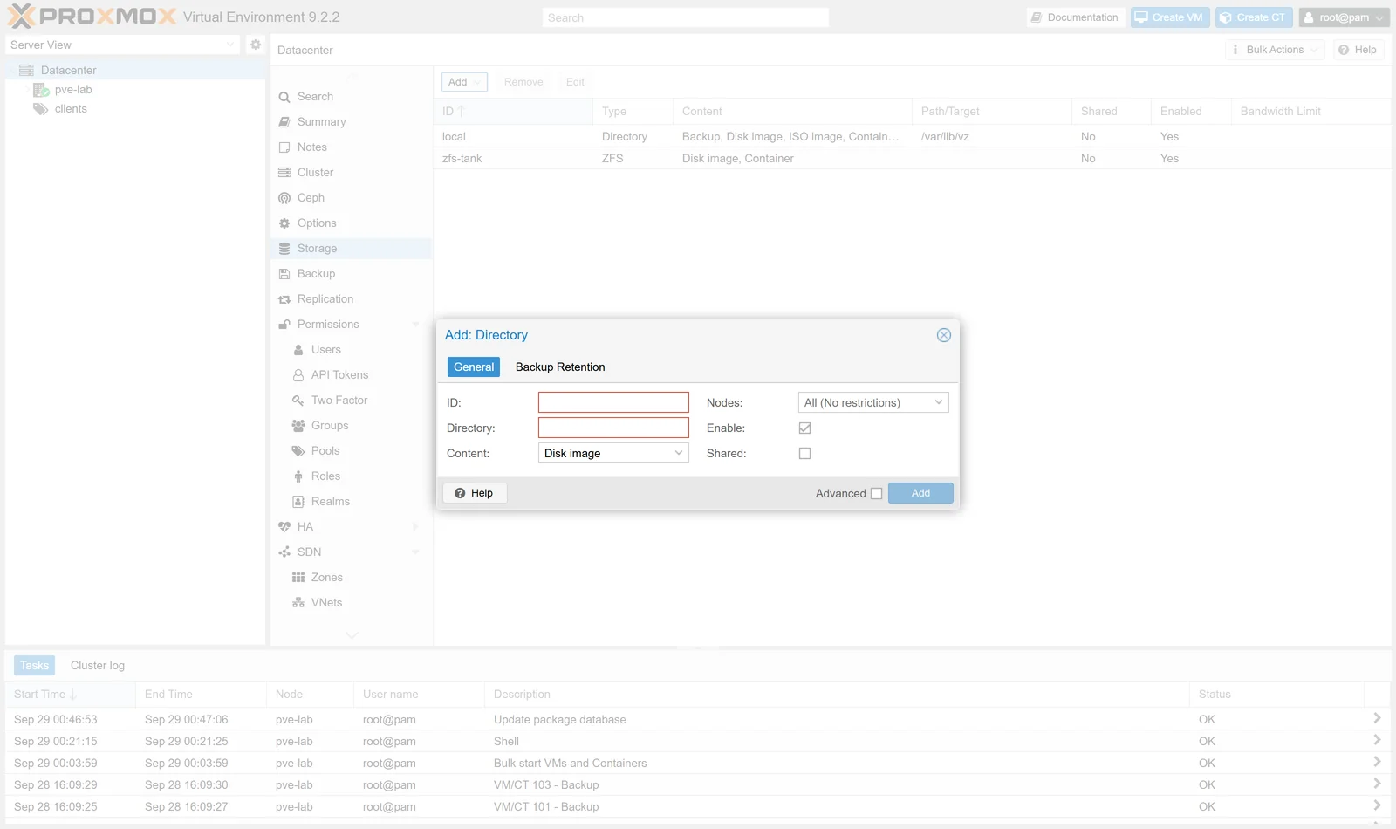
Task: Open the Nodes restrictions dropdown
Action: coord(873,402)
